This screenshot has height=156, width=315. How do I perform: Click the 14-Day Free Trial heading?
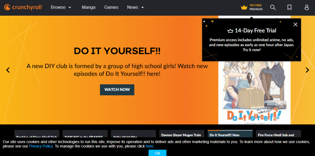coord(252,31)
